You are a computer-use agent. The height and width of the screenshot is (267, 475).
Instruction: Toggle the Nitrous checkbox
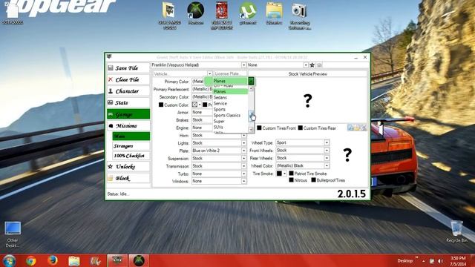click(291, 179)
